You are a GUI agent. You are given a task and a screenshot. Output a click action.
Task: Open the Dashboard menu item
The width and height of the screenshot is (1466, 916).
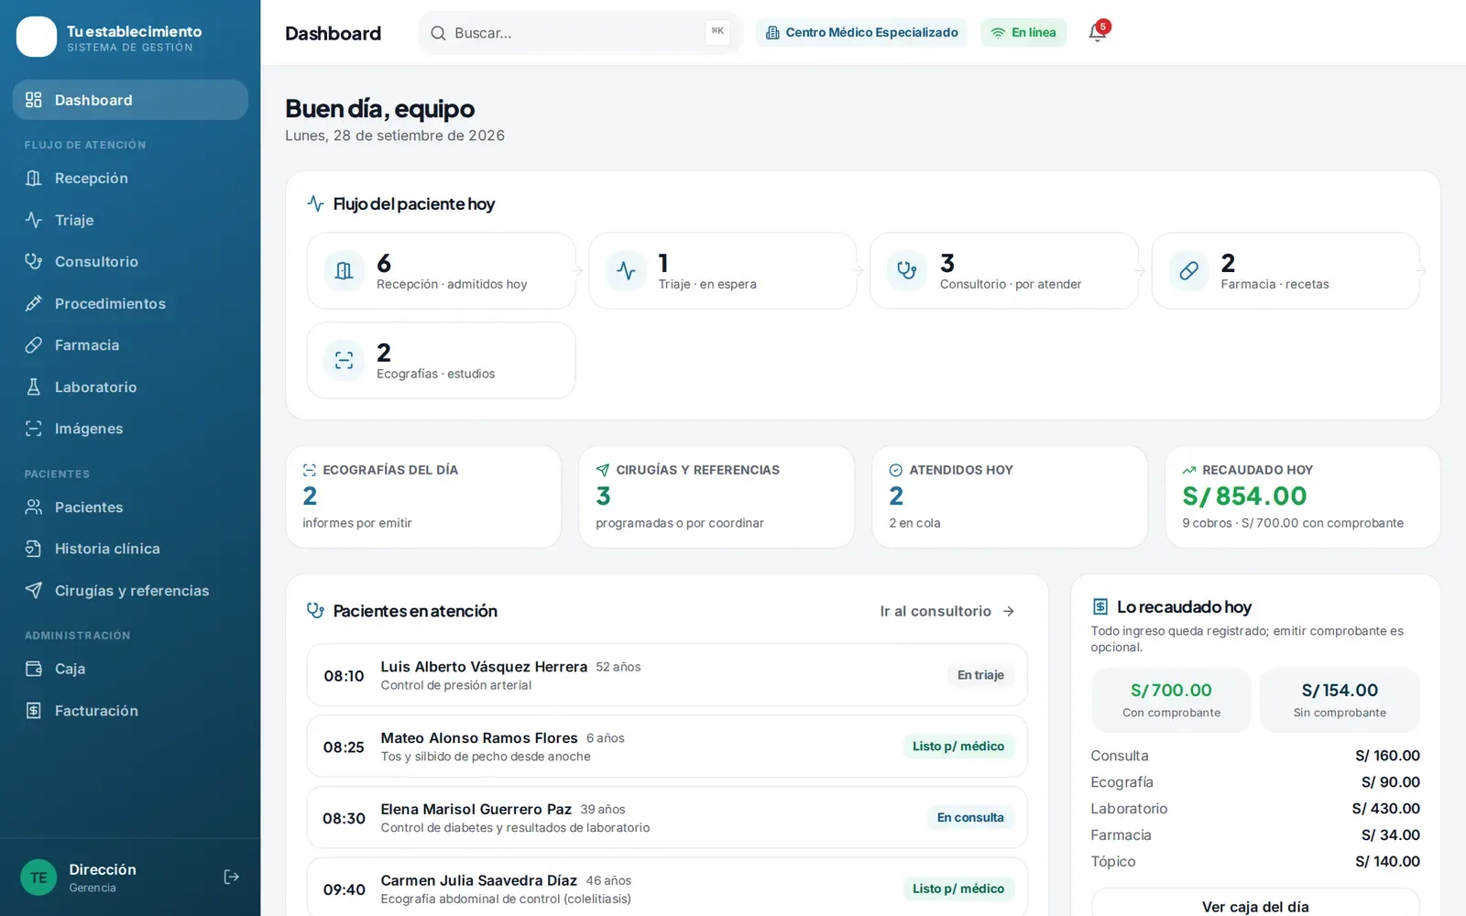(x=130, y=100)
